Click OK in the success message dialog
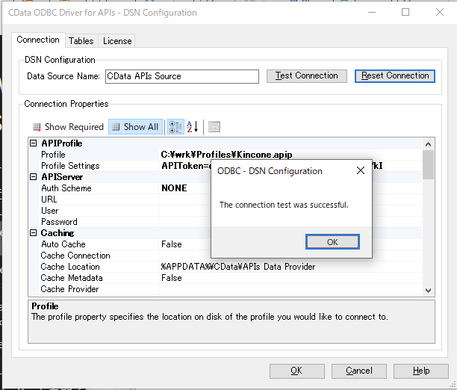This screenshot has width=457, height=390. coord(332,242)
